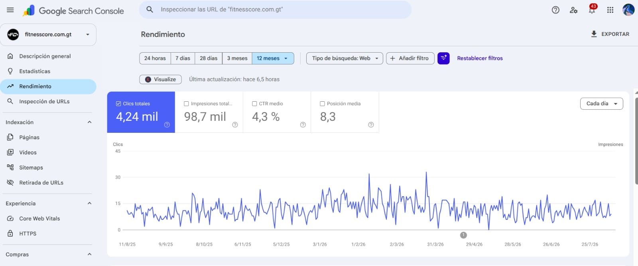Image resolution: width=638 pixels, height=266 pixels.
Task: Open Tipo de búsqueda: Web dropdown
Action: click(345, 58)
